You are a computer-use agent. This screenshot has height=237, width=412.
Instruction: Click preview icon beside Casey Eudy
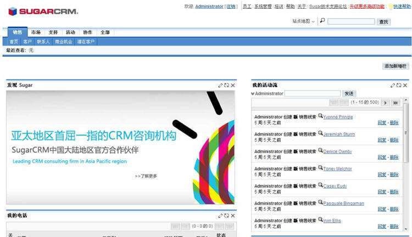(320, 185)
